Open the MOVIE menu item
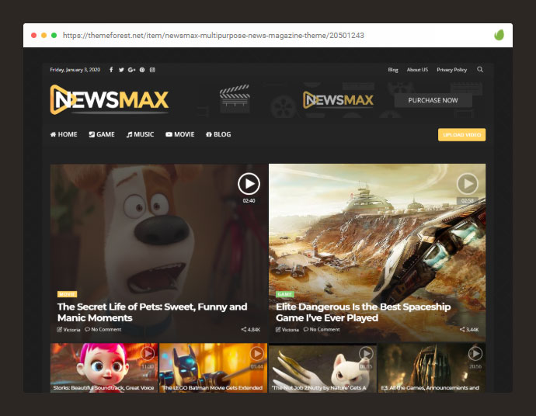The image size is (536, 416). click(179, 134)
